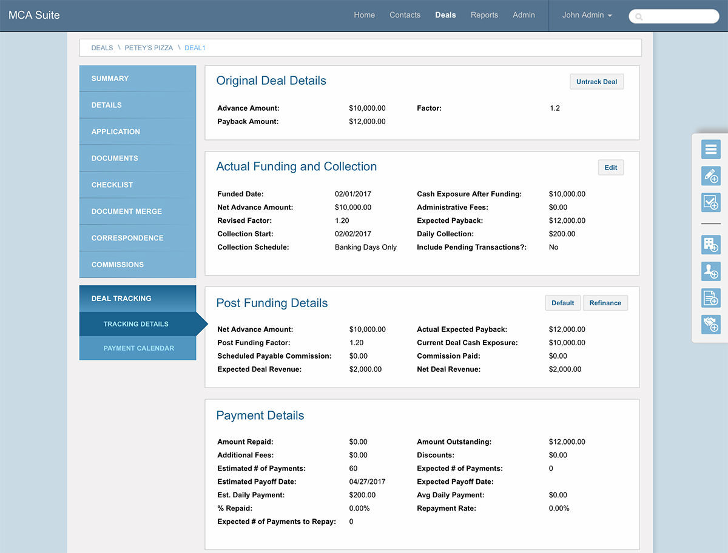This screenshot has width=728, height=553.
Task: Click PETEY'S PIZZA breadcrumb link
Action: pyautogui.click(x=149, y=48)
